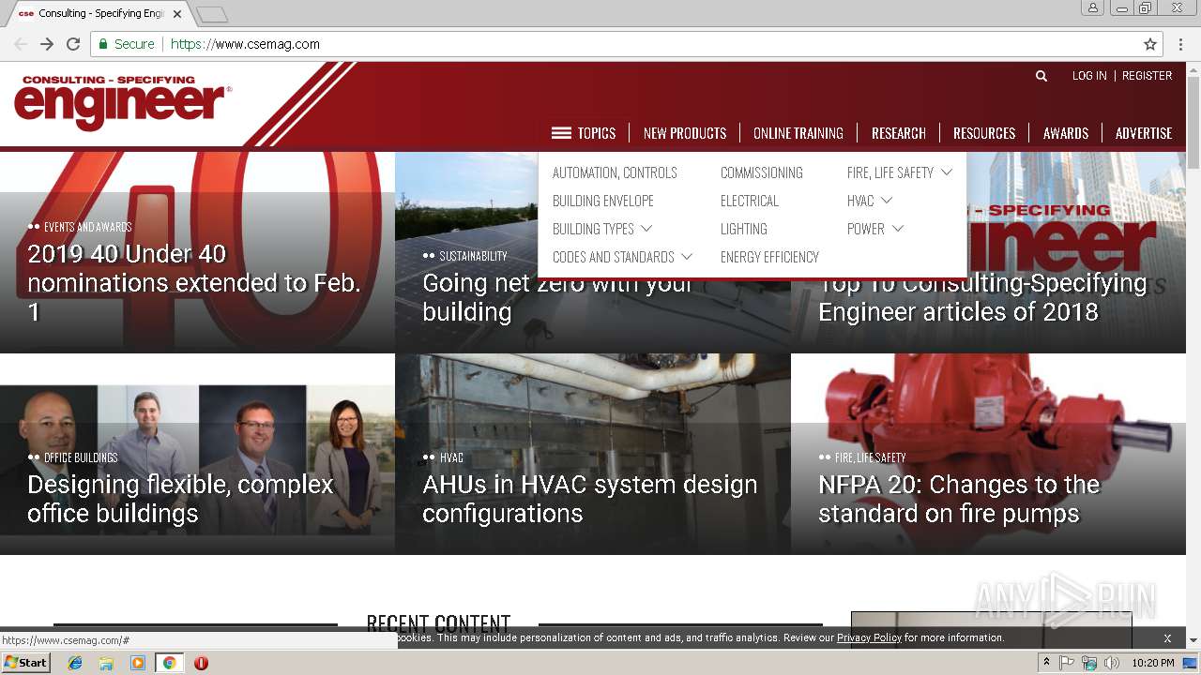
Task: Expand the Fire, Life Safety chevron
Action: coord(947,172)
